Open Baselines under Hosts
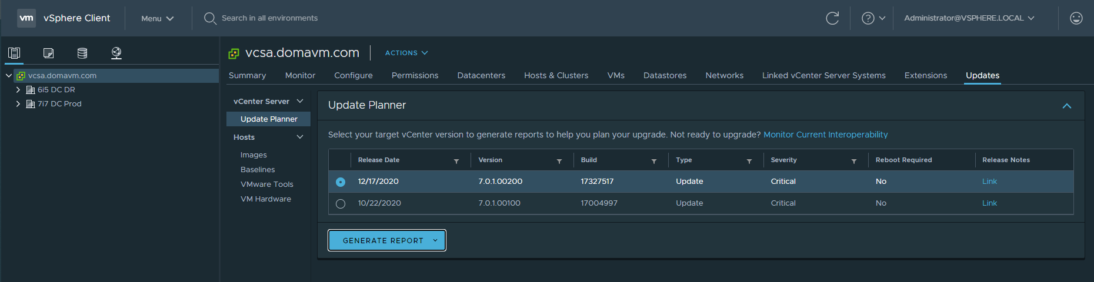Viewport: 1094px width, 282px height. (x=258, y=170)
